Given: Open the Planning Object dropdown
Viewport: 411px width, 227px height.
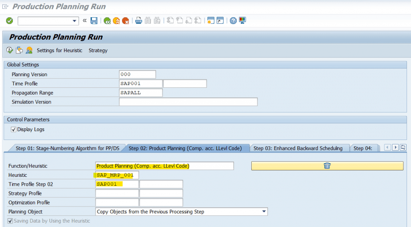Looking at the screenshot, I should click(264, 211).
